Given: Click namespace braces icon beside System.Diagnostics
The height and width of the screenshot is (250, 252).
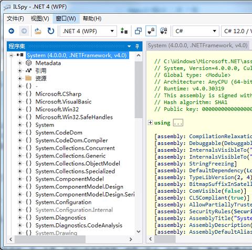Looking at the screenshot, I should coord(28,217).
